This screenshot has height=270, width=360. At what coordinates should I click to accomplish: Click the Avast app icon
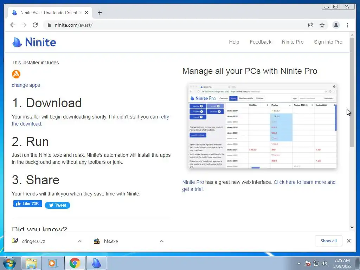tap(16, 74)
